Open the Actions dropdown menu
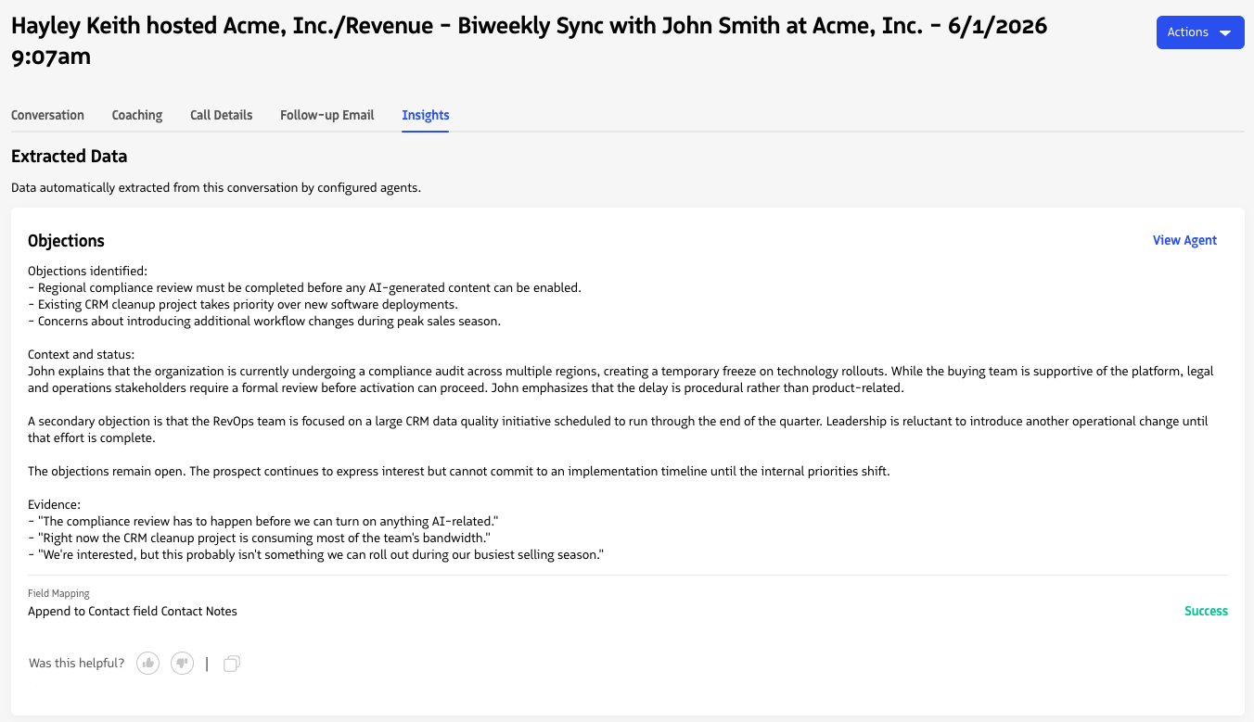This screenshot has width=1254, height=722. point(1200,32)
